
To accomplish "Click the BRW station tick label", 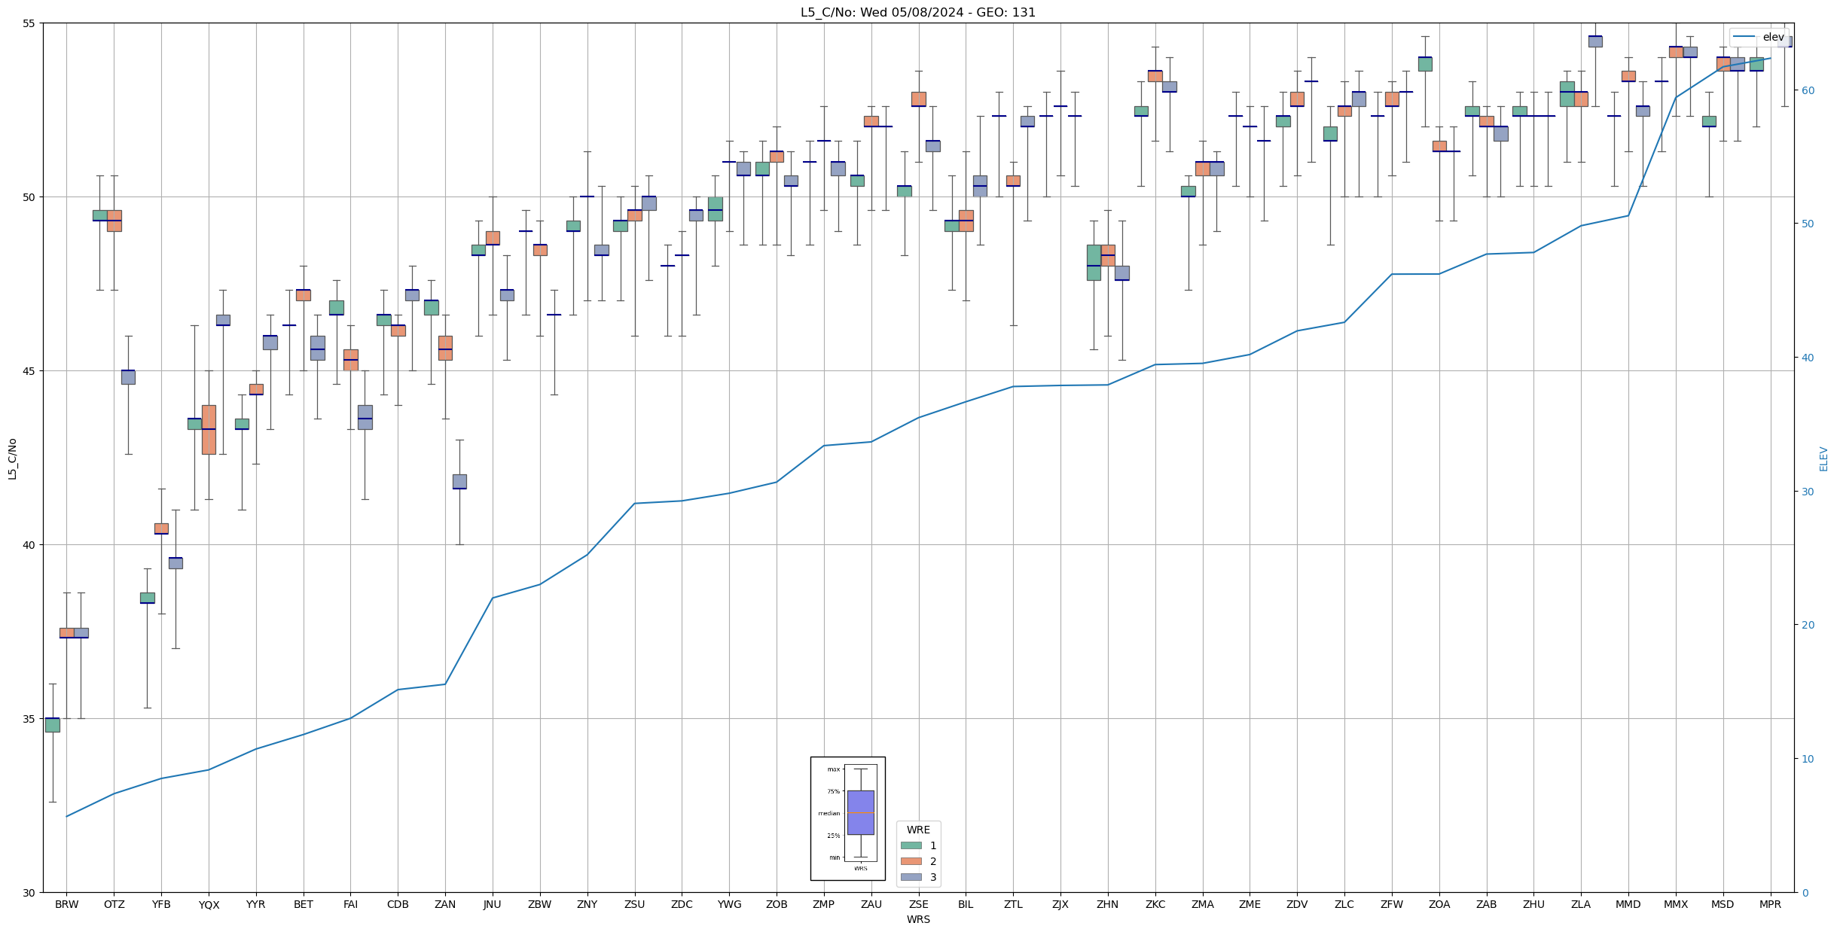I will tap(66, 904).
